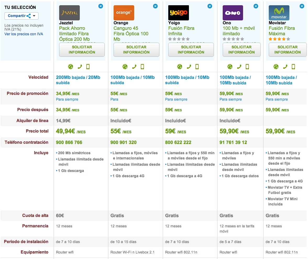Image resolution: width=308 pixels, height=259 pixels.
Task: Click Jazztel landline phone icon
Action: (80, 67)
